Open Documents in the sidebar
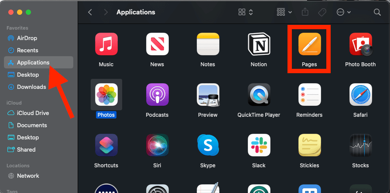 click(x=38, y=125)
